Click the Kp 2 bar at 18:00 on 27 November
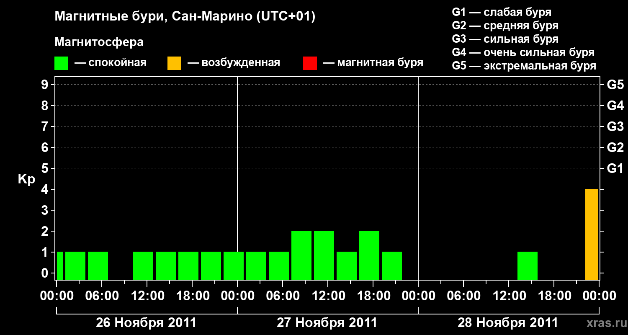 click(x=369, y=255)
